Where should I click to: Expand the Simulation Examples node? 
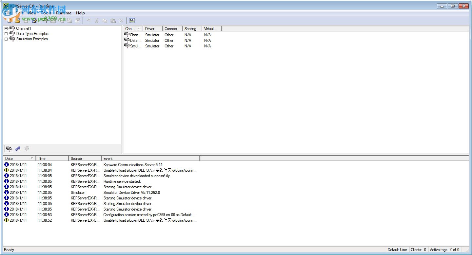pos(6,39)
